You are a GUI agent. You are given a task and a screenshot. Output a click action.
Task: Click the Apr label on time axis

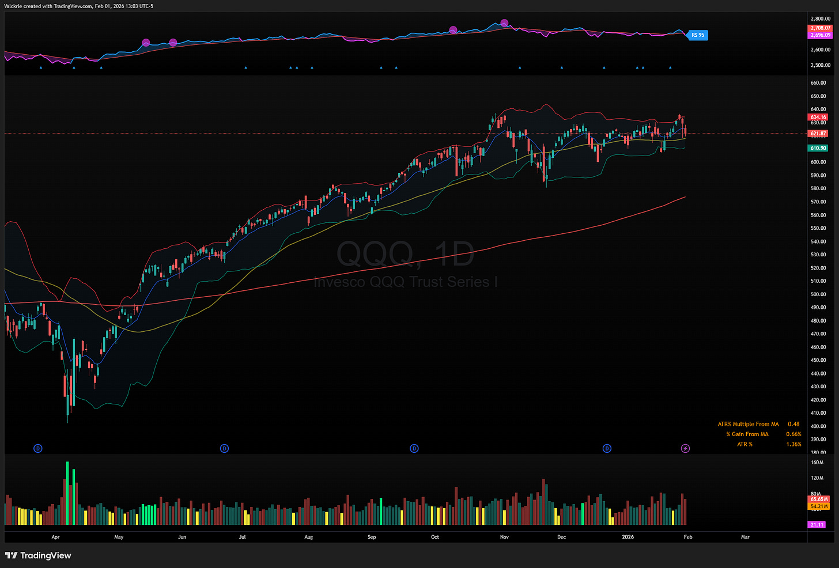tap(55, 537)
